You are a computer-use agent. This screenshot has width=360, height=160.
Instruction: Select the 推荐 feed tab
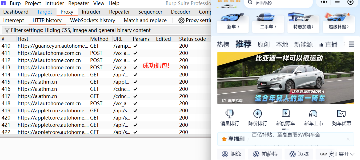click(243, 44)
